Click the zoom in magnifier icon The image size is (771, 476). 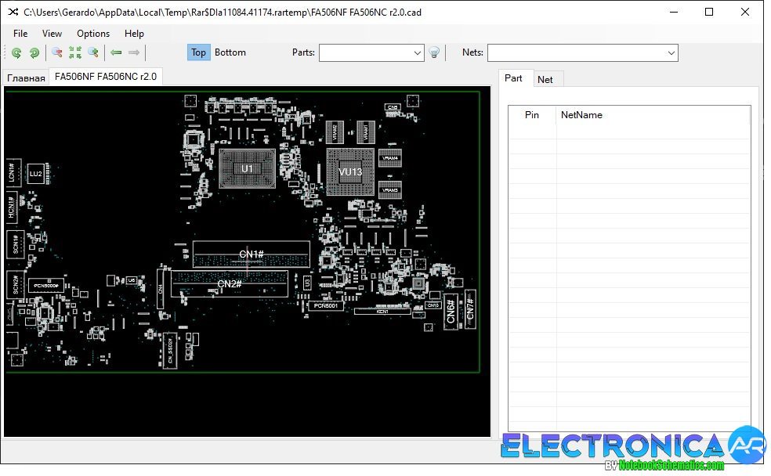click(93, 52)
